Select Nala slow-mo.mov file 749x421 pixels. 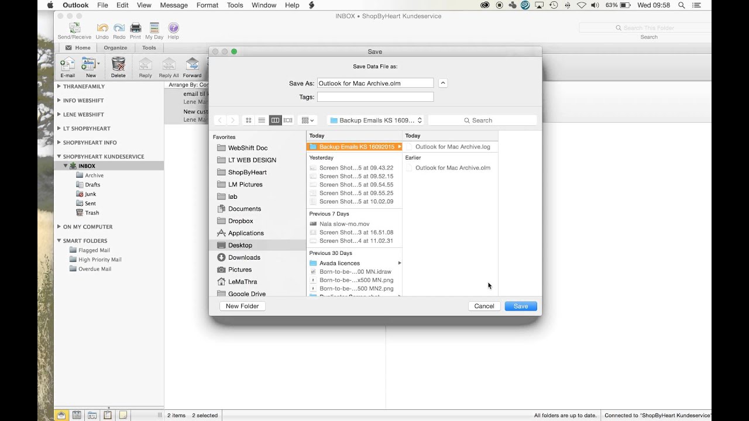pos(355,224)
